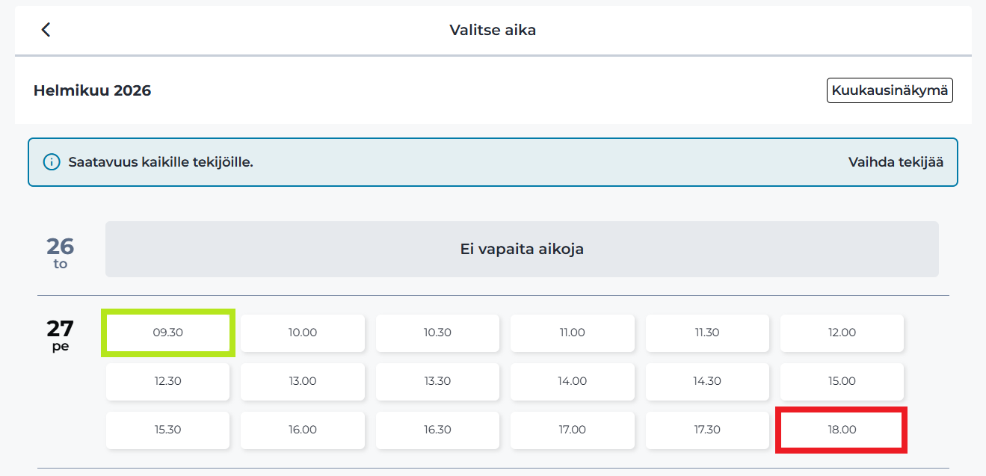Select the 13.30 appointment slot
The width and height of the screenshot is (986, 476).
437,381
